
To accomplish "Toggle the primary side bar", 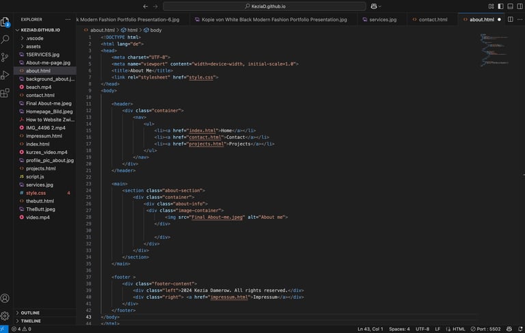I will pos(500,6).
